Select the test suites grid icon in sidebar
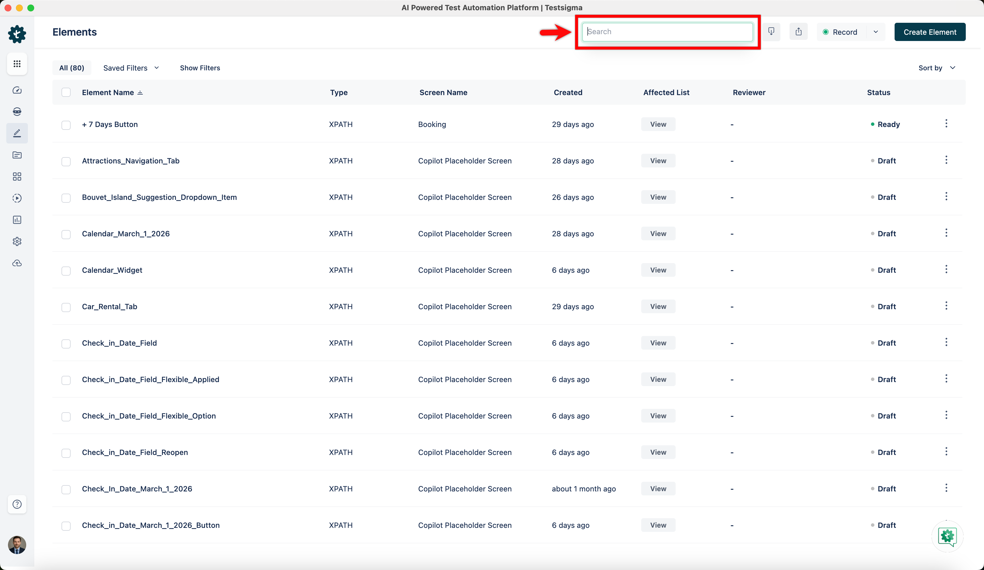 (17, 177)
